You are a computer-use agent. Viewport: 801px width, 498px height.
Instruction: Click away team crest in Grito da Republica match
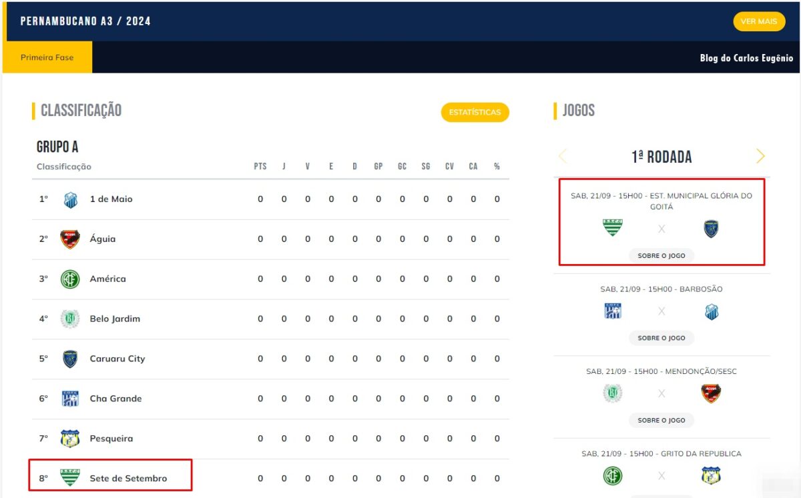pos(711,476)
